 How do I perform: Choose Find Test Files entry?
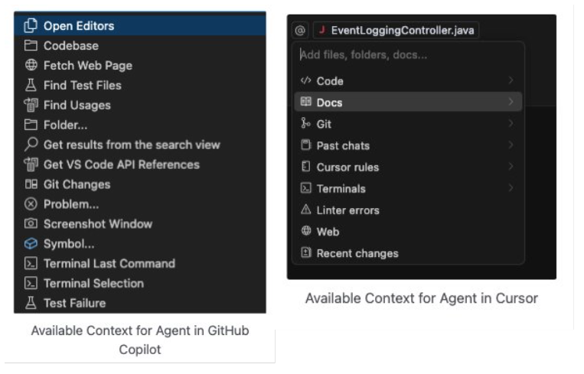(140, 85)
